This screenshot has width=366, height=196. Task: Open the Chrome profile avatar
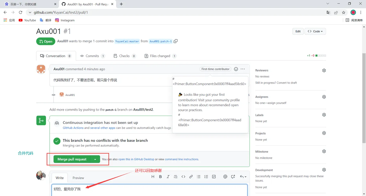[x=353, y=12]
